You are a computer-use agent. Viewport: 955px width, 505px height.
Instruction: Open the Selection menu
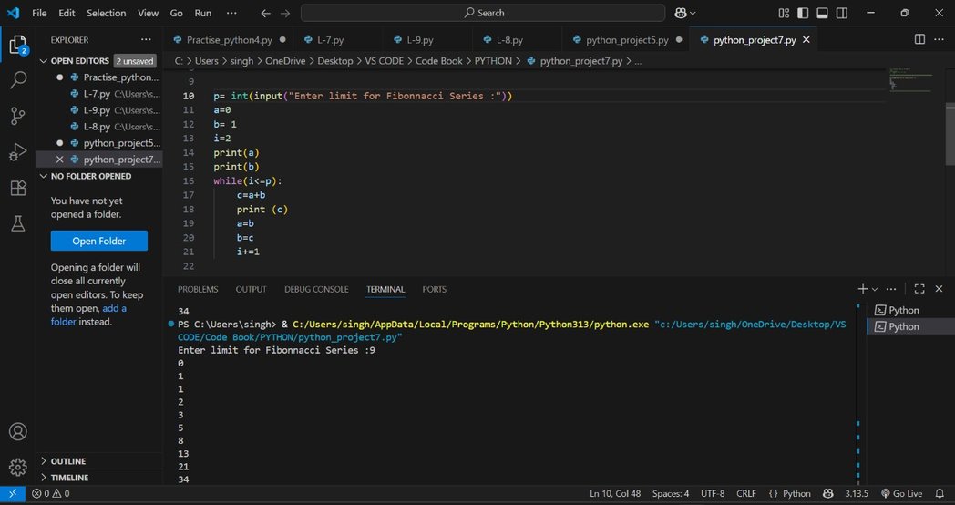106,13
